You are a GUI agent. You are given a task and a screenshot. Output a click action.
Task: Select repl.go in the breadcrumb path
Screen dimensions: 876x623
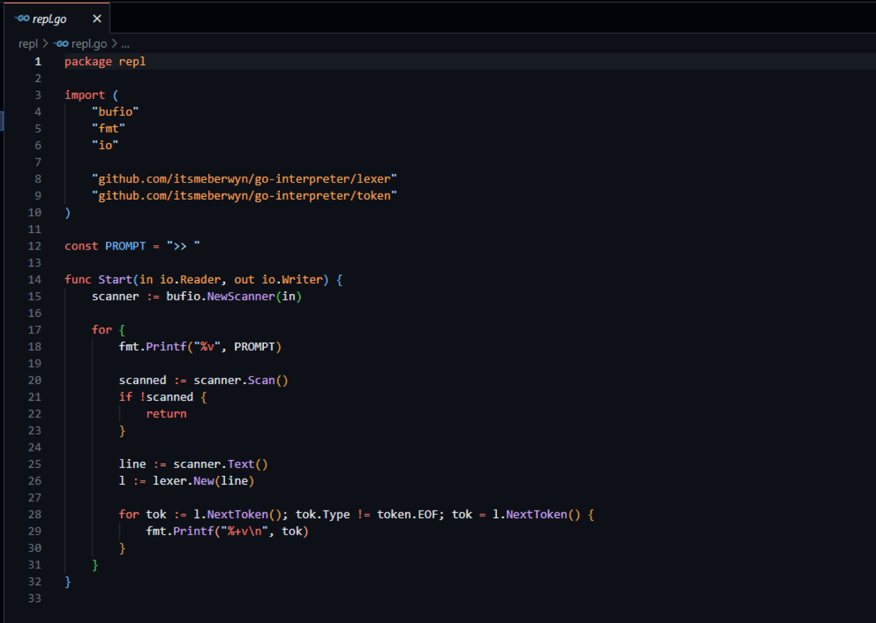[87, 43]
